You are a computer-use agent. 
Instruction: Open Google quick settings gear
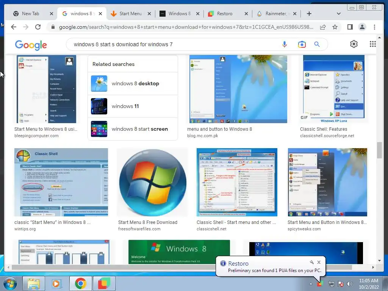point(354,44)
